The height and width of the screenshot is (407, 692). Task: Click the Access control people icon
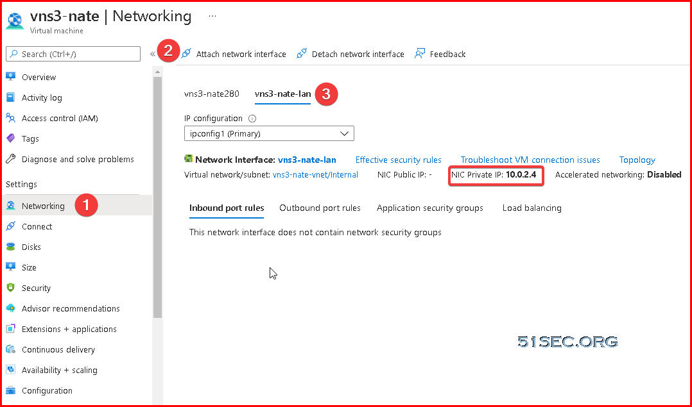point(10,117)
